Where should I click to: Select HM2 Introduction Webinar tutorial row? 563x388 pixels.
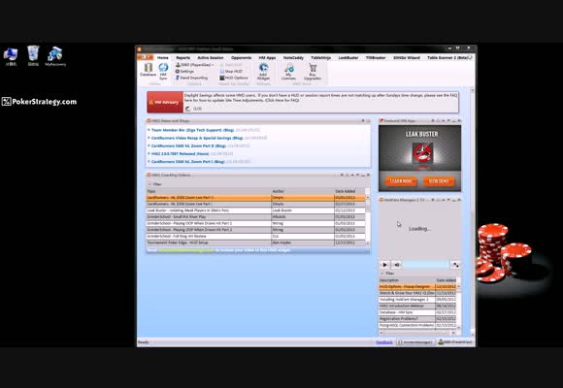pyautogui.click(x=417, y=306)
